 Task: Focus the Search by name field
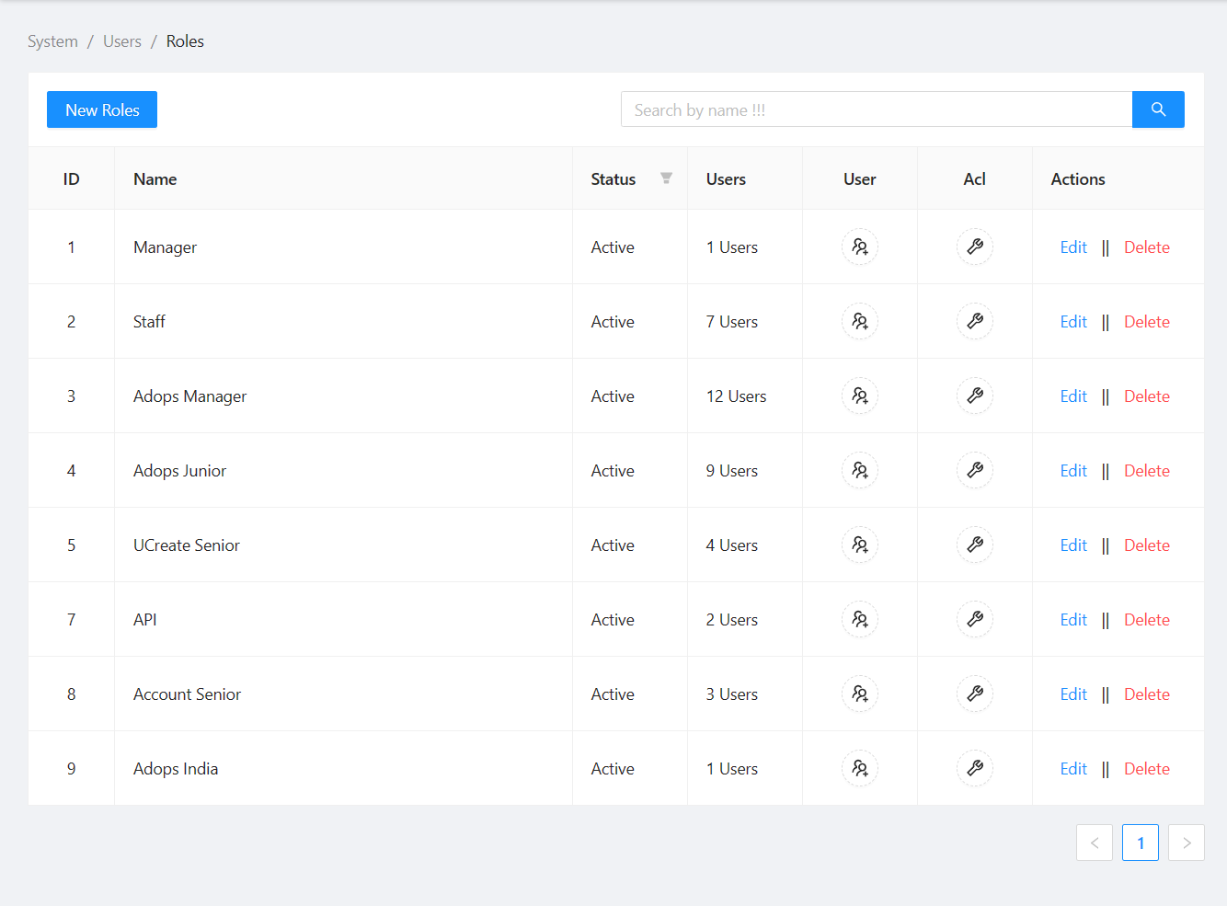[877, 109]
